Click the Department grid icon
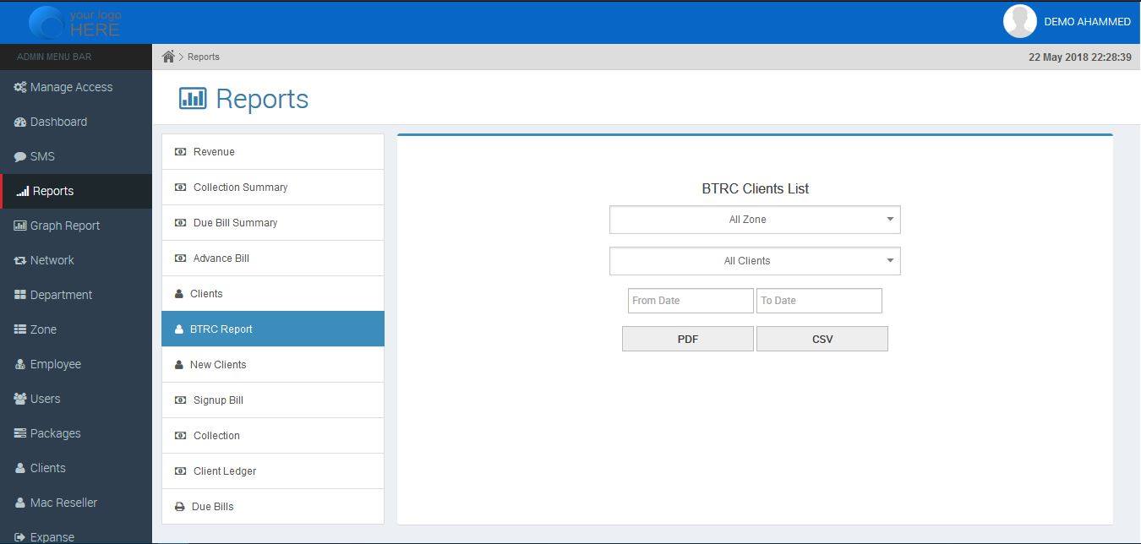1141x544 pixels. [x=20, y=295]
